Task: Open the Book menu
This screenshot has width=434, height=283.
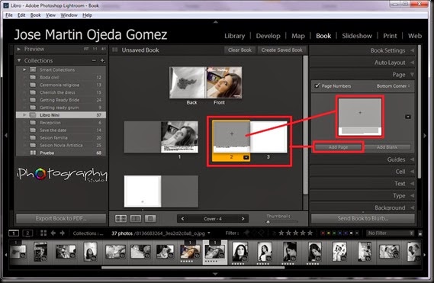Action: [35, 15]
